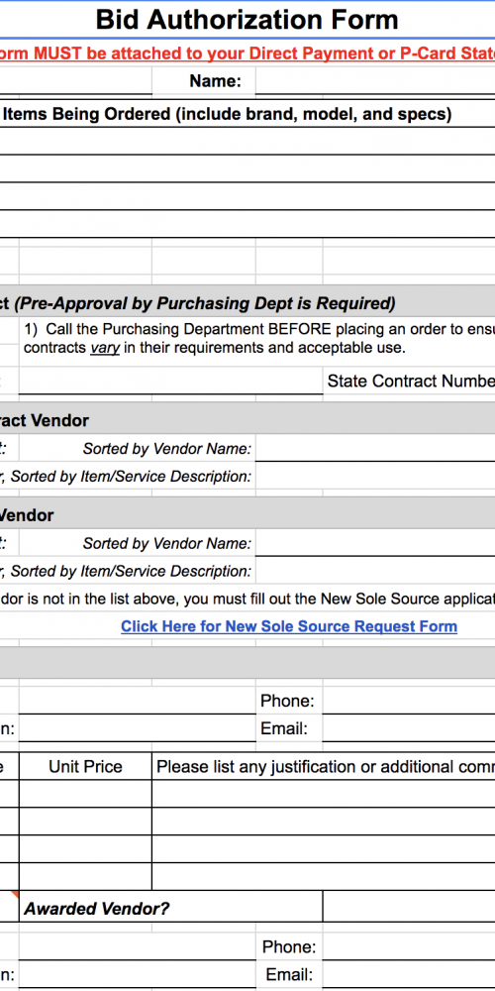Click the lower Email input field
This screenshot has height=991, width=495.
pyautogui.click(x=409, y=974)
